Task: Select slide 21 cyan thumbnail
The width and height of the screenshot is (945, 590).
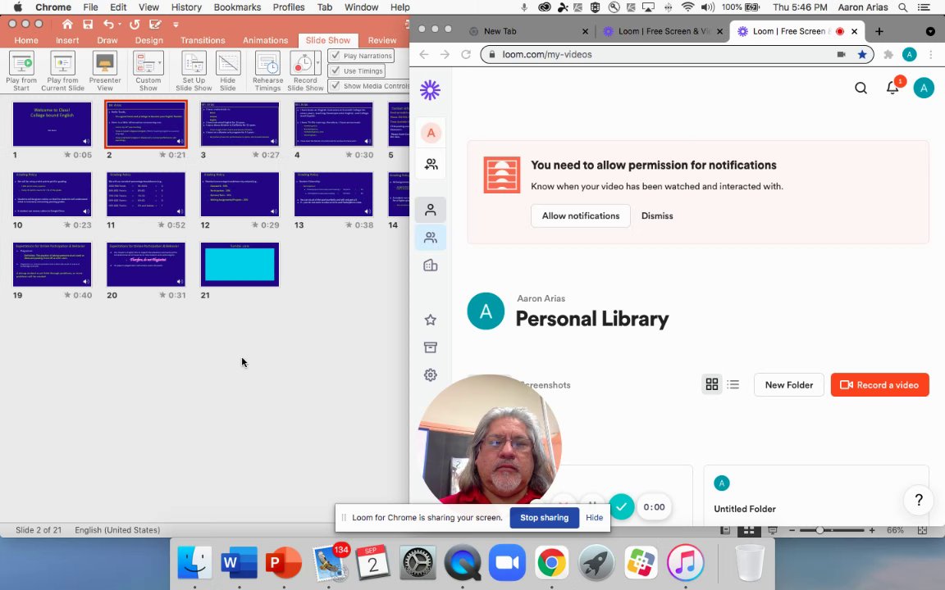Action: click(240, 265)
